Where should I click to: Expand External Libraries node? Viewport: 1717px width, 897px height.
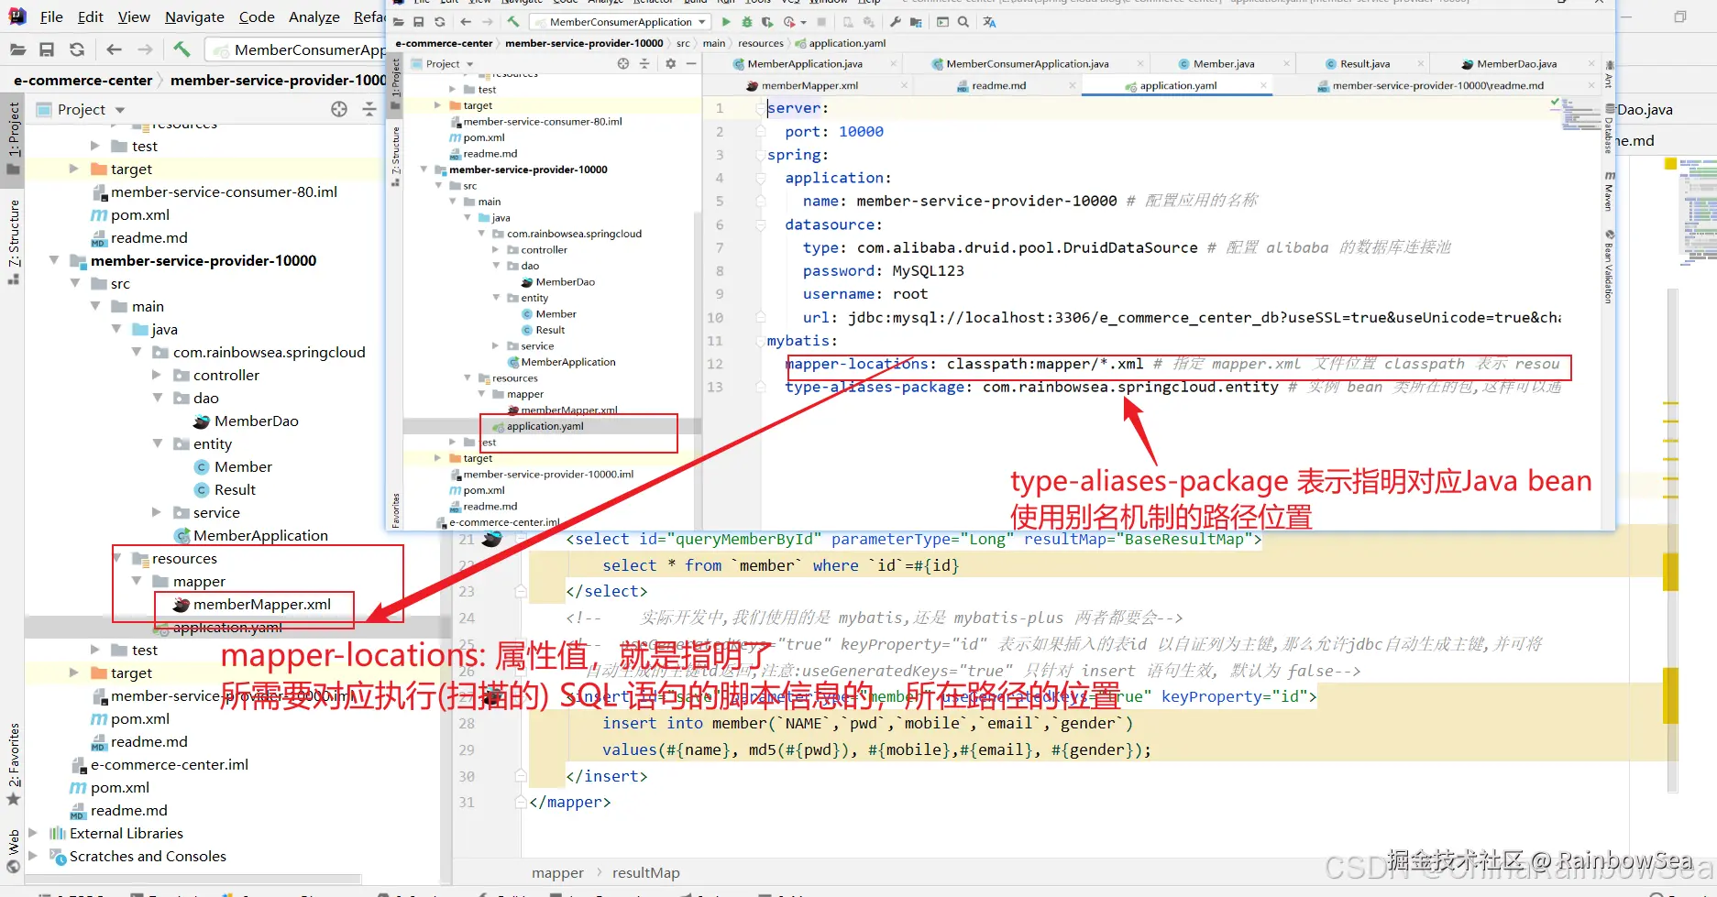click(x=34, y=833)
